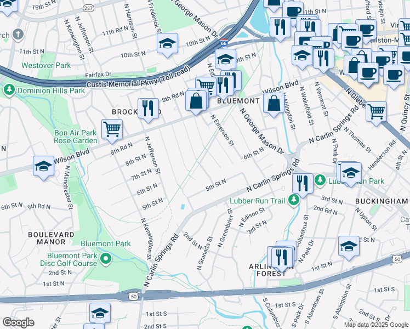Select the shopping cart marker near Henderson Rd

pos(376,111)
